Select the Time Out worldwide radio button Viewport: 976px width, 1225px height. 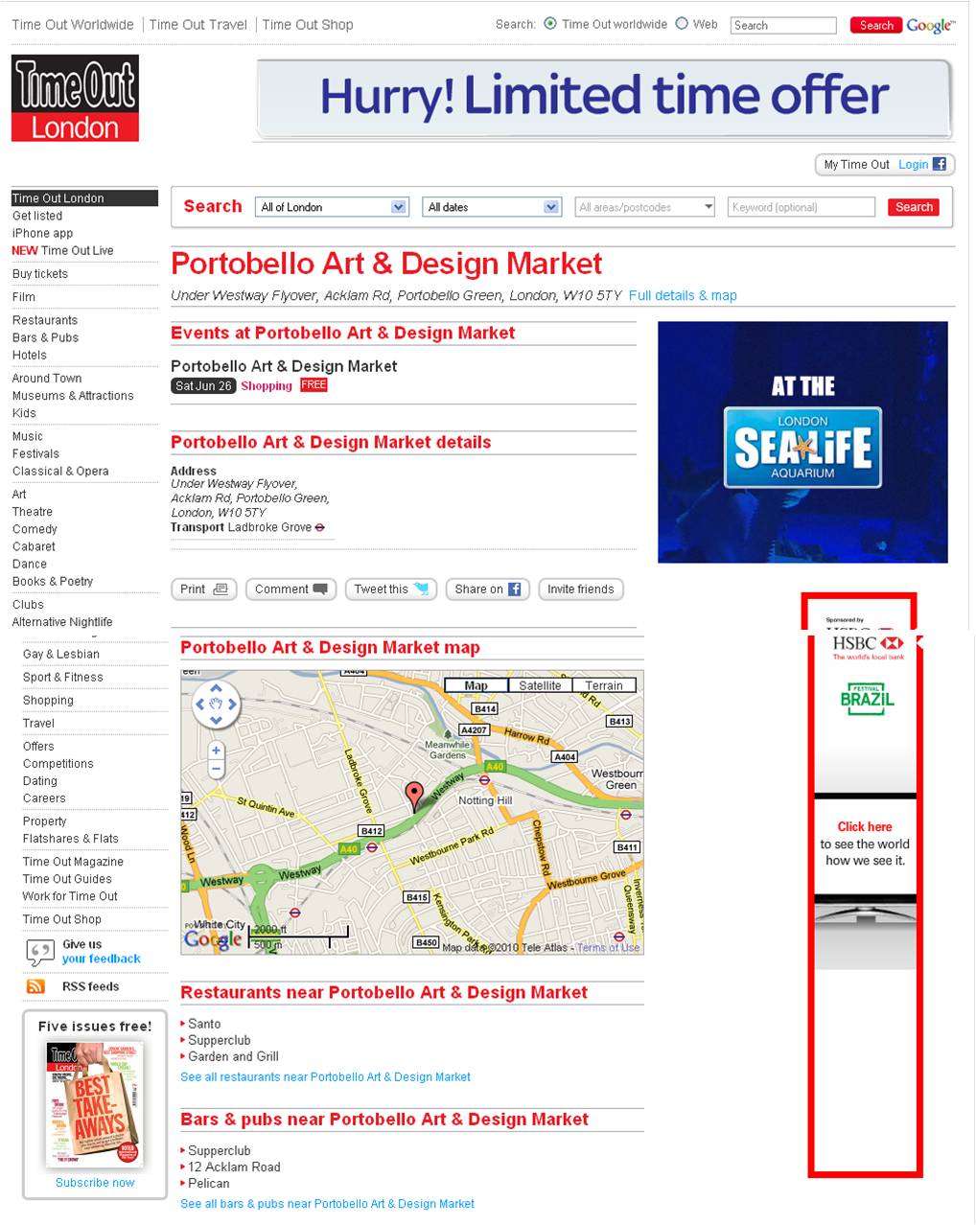(550, 24)
